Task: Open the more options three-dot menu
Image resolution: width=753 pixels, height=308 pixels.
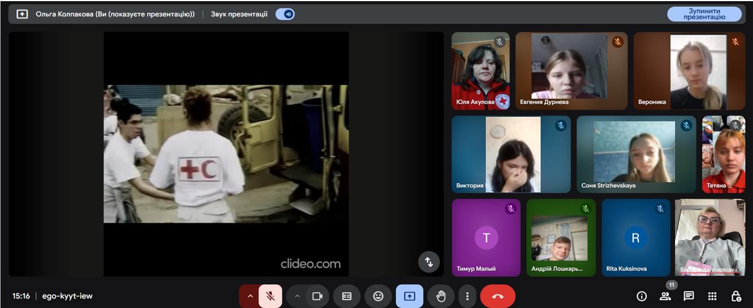Action: pyautogui.click(x=467, y=296)
